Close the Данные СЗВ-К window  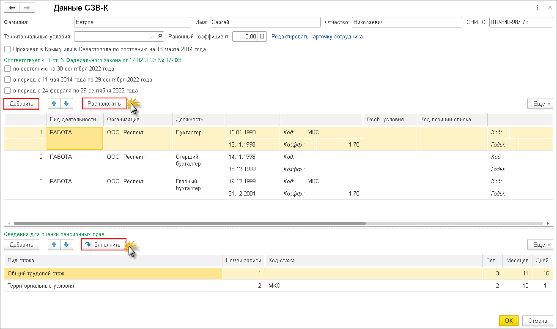pyautogui.click(x=549, y=8)
